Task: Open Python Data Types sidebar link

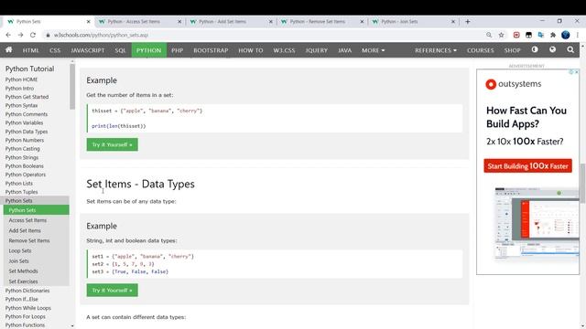Action: coord(27,132)
